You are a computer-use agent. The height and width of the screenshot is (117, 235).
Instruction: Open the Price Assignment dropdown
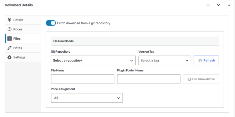coord(87,98)
